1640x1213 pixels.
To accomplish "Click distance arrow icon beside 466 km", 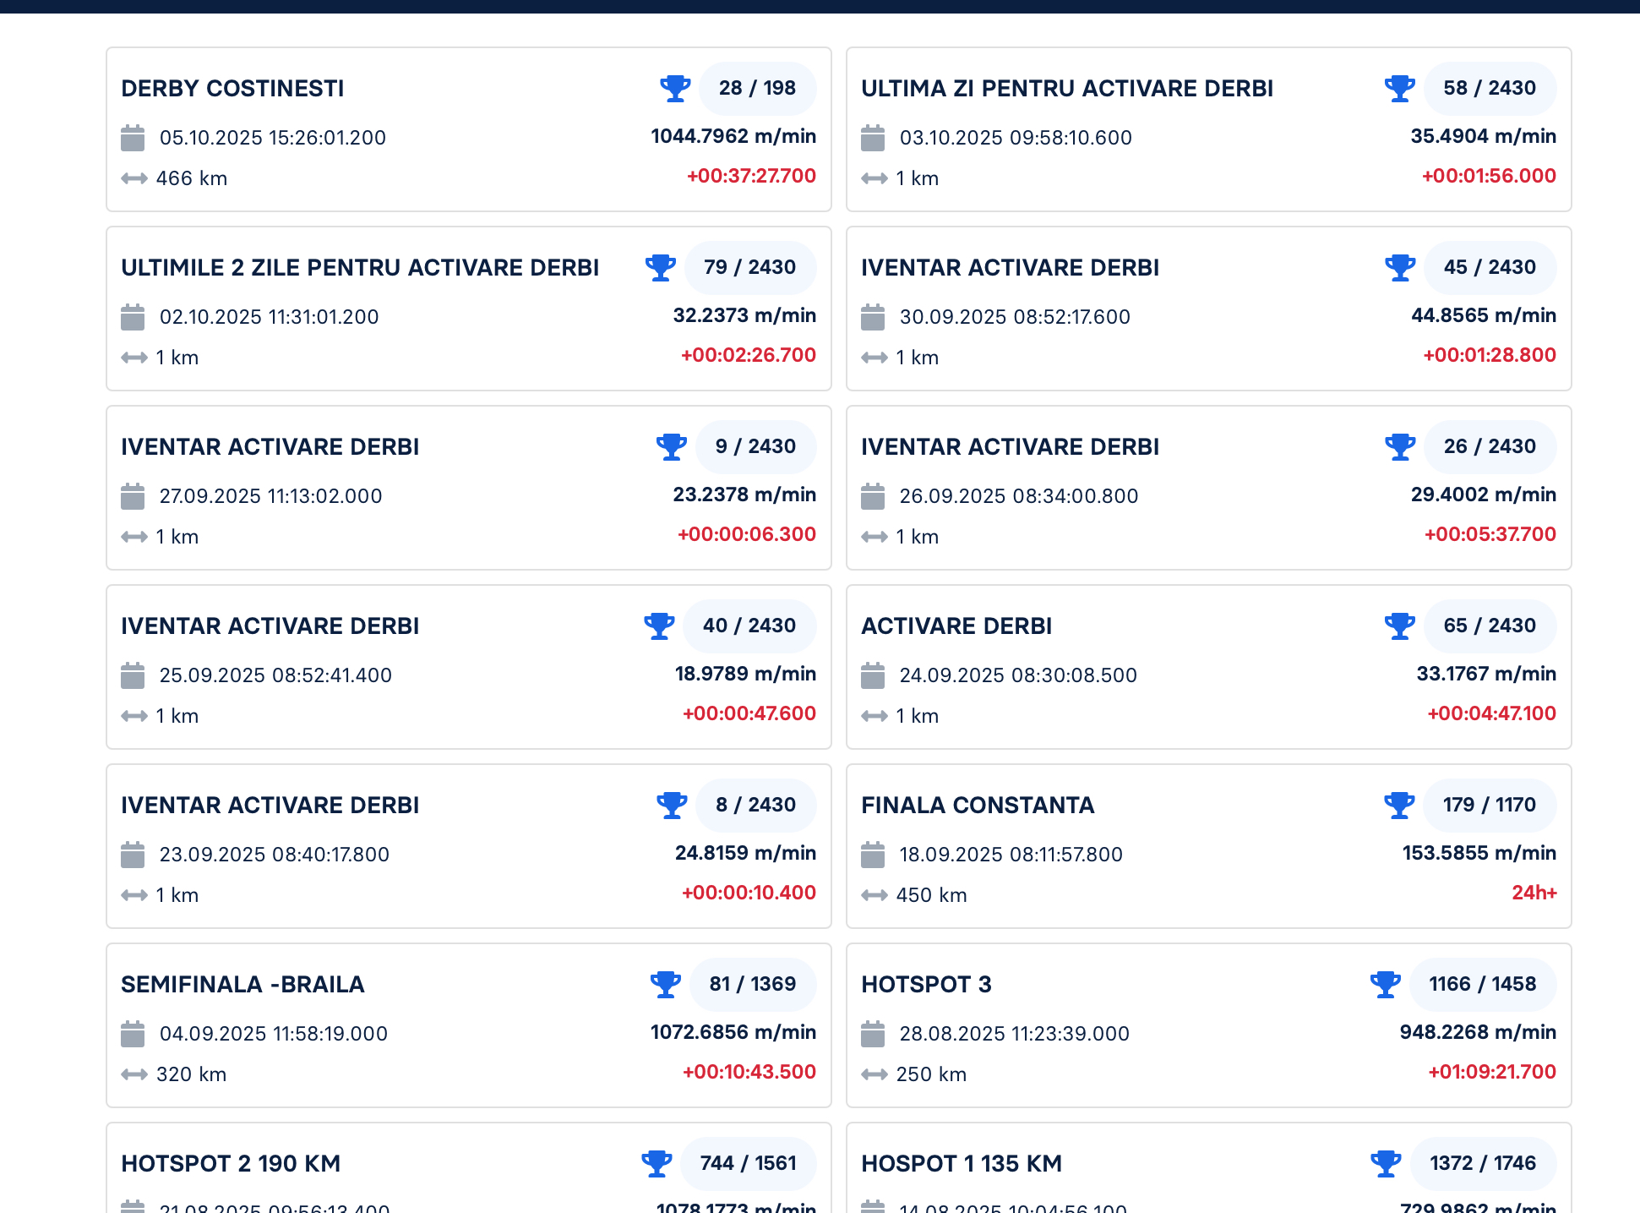I will tap(133, 178).
